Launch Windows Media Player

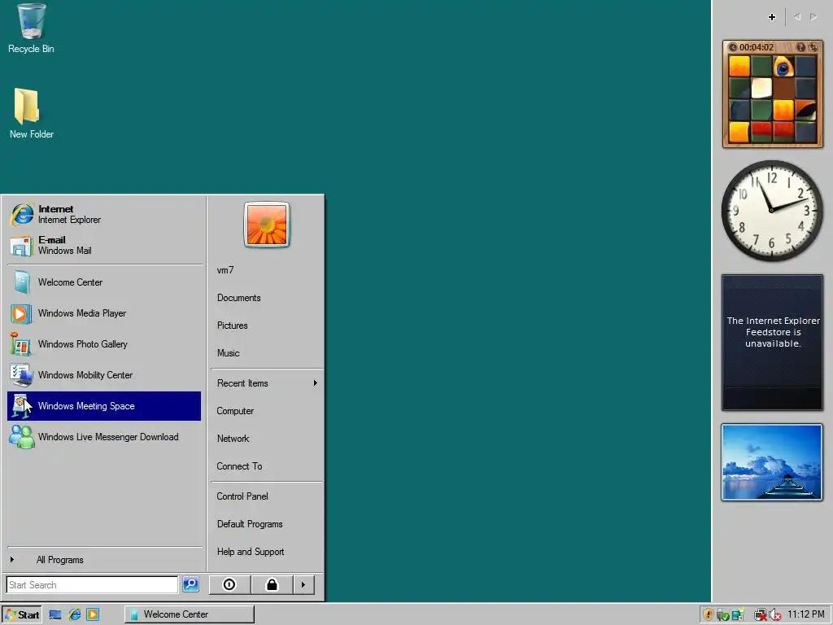105,313
